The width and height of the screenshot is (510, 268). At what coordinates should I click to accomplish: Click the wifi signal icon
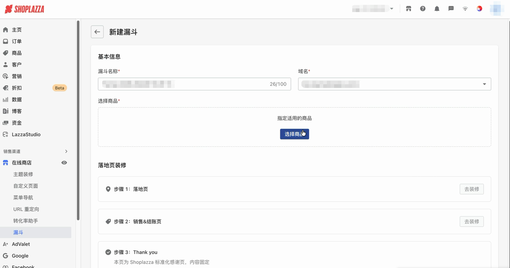(465, 9)
